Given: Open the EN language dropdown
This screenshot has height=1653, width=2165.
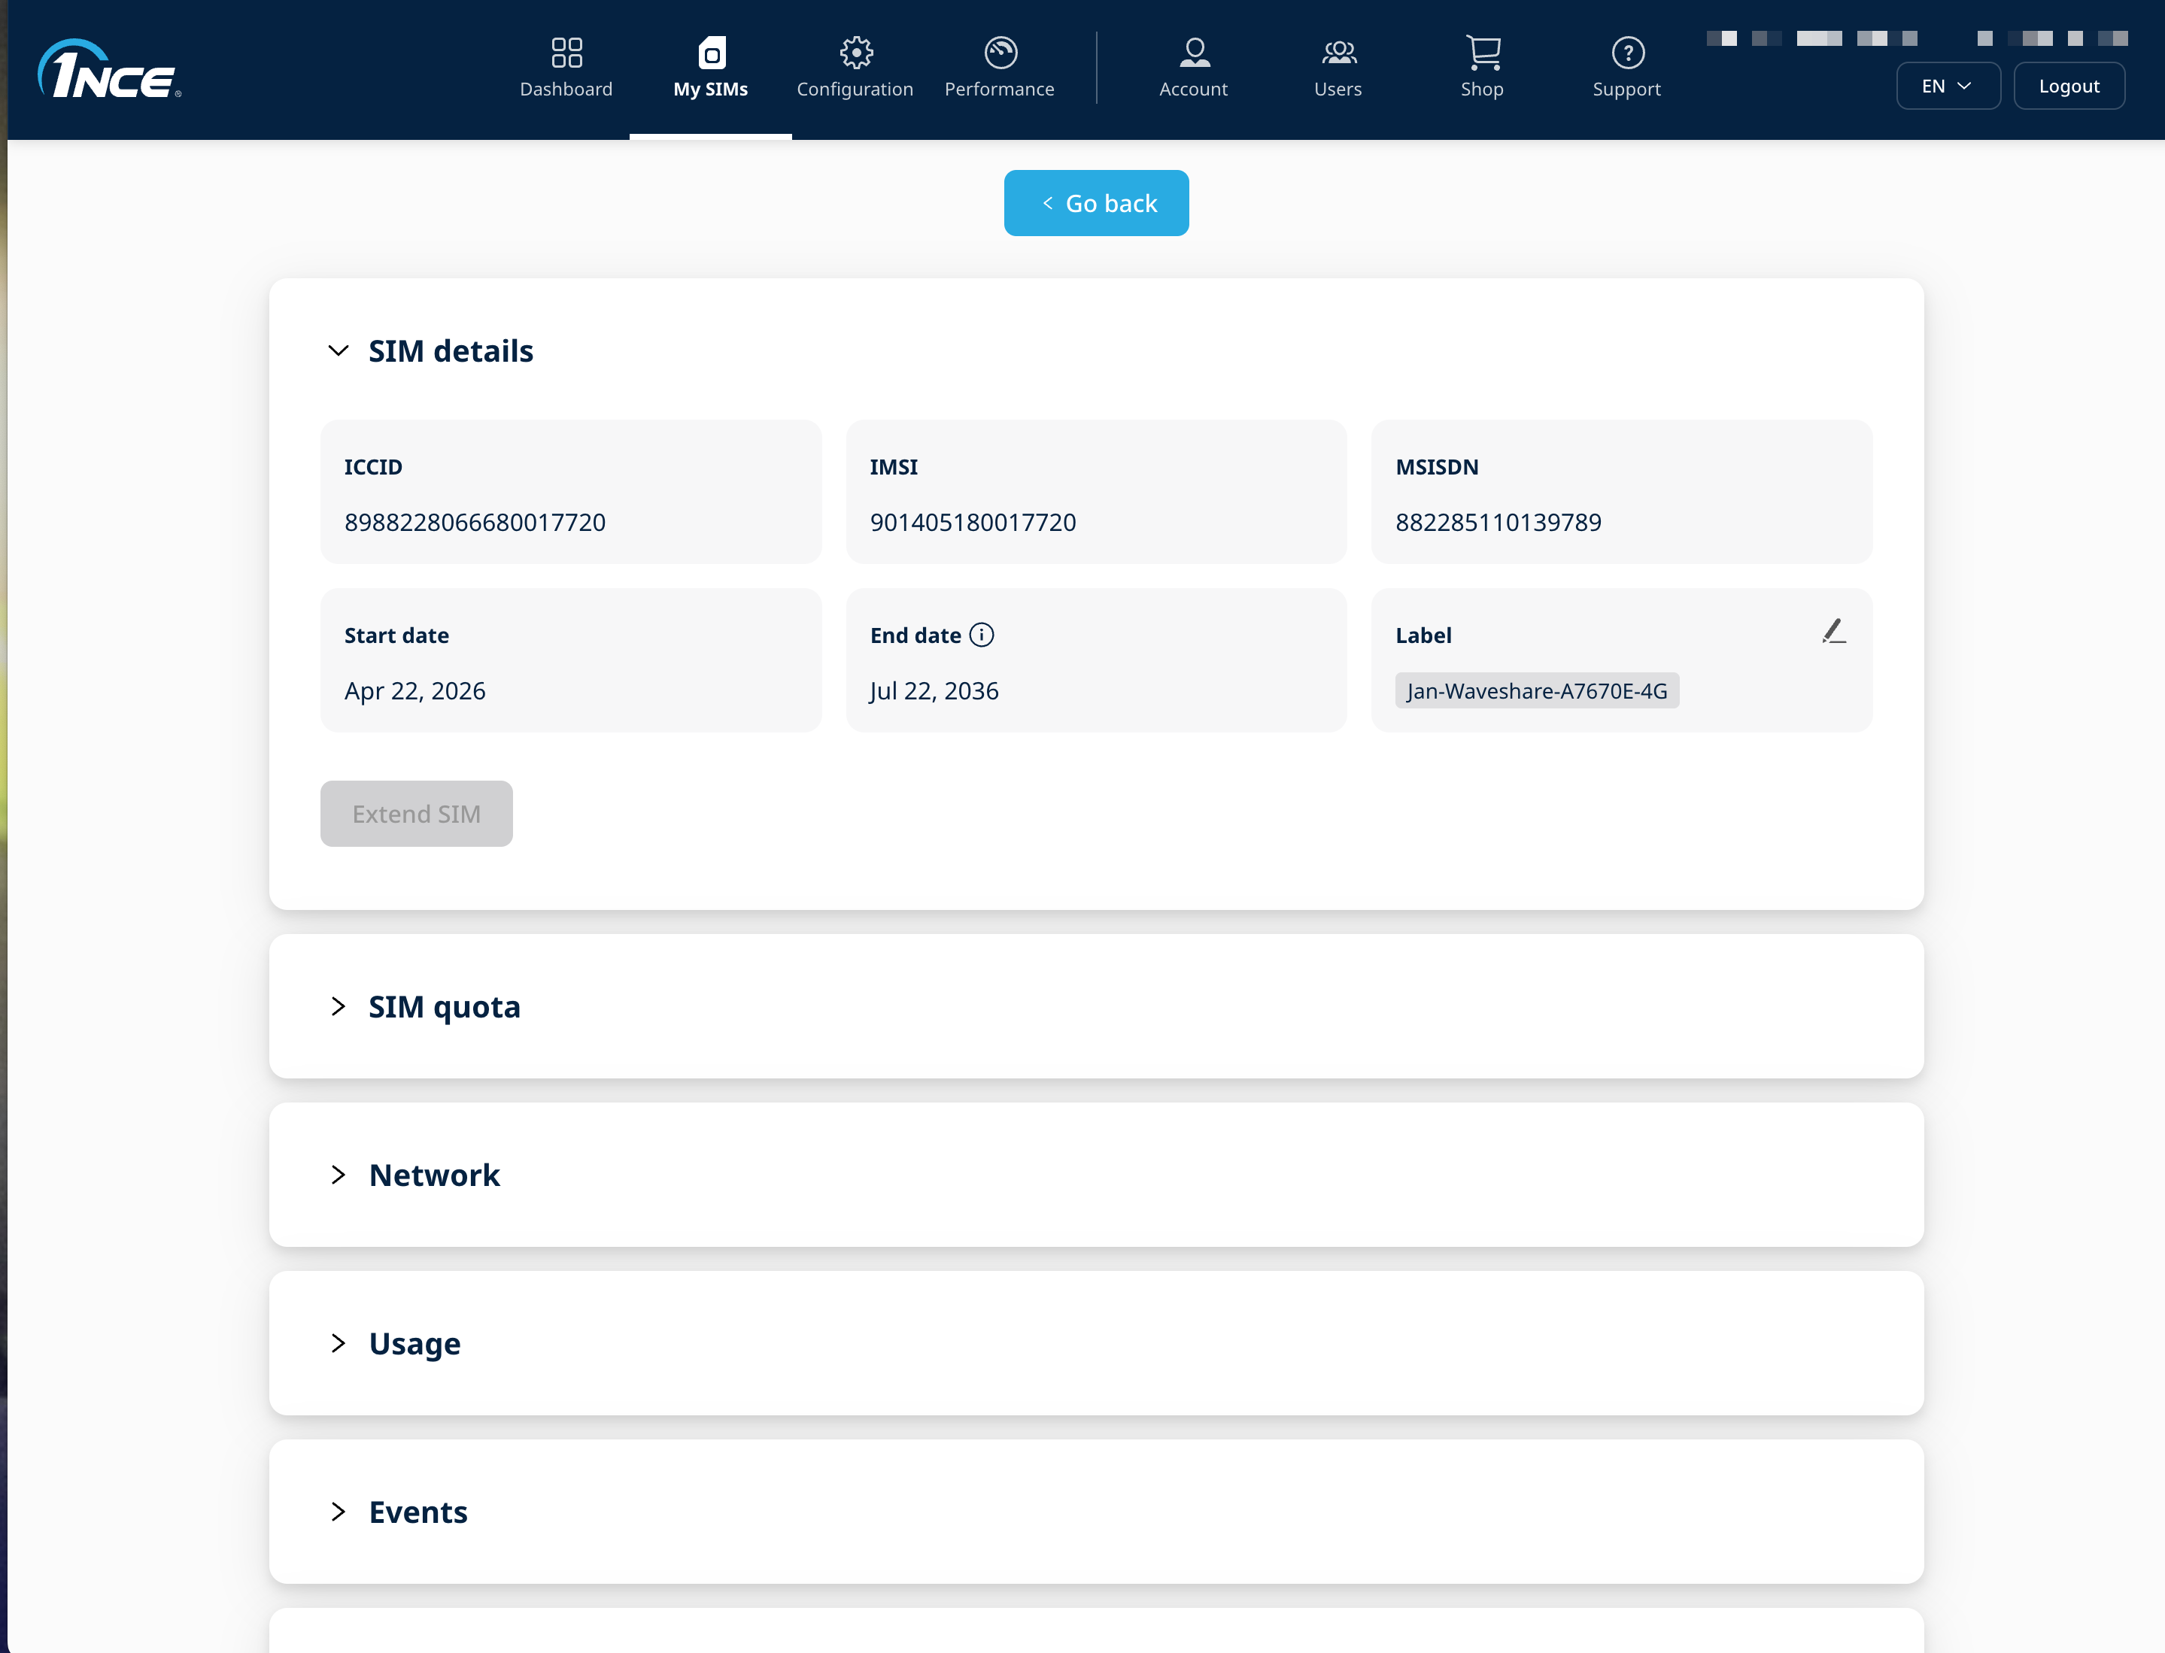Looking at the screenshot, I should pyautogui.click(x=1948, y=86).
